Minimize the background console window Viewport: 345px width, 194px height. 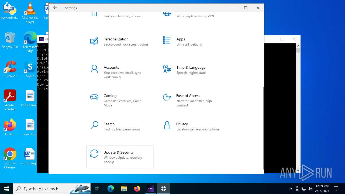(270, 39)
